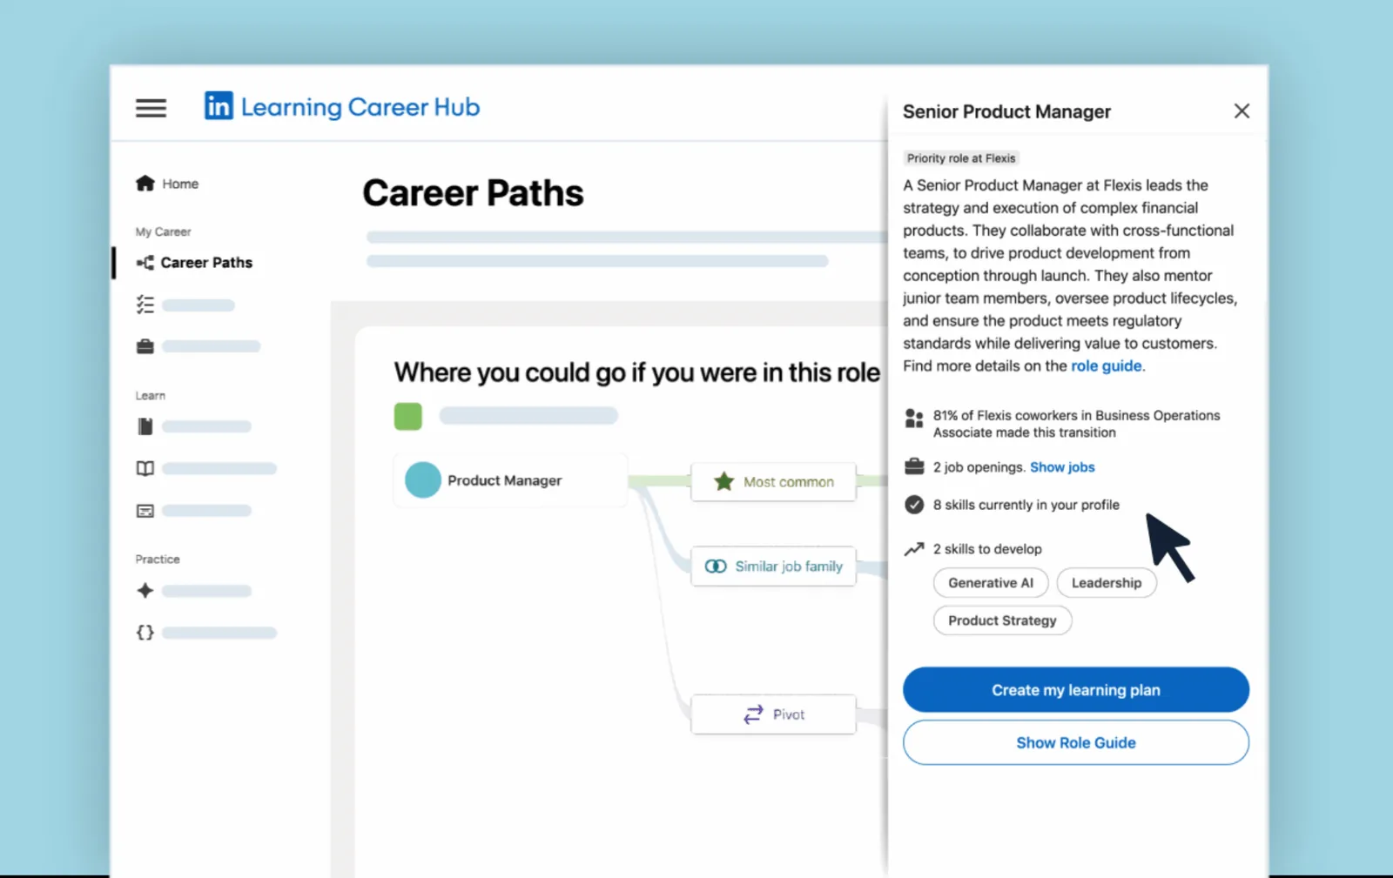This screenshot has width=1393, height=878.
Task: Click Where you could go heading
Action: 637,372
